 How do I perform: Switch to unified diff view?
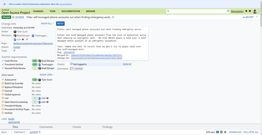coord(221,132)
